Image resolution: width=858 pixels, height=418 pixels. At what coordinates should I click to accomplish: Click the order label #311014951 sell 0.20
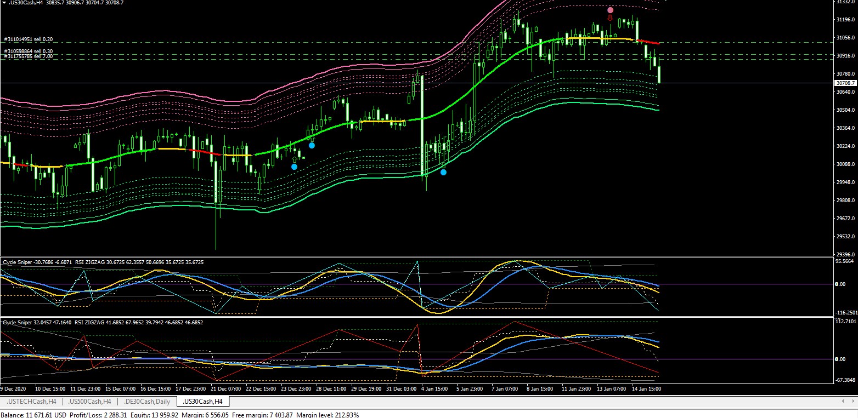click(x=29, y=39)
